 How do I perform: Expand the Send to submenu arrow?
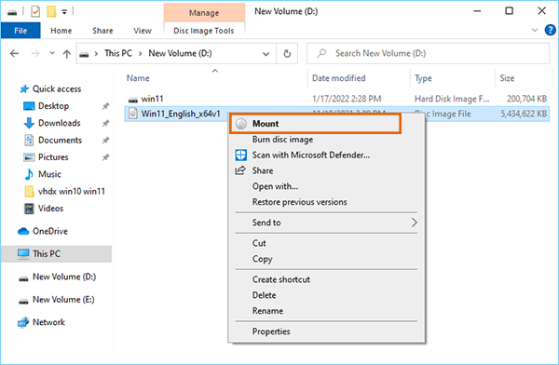click(414, 223)
